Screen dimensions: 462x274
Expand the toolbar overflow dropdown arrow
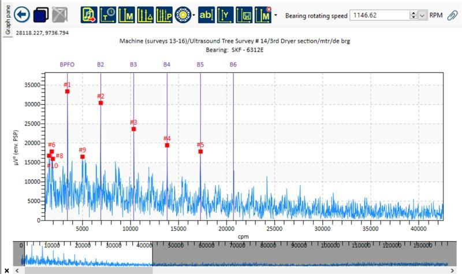coord(275,15)
